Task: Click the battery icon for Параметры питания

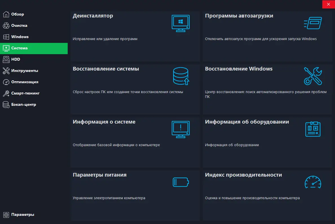Action: click(x=180, y=182)
